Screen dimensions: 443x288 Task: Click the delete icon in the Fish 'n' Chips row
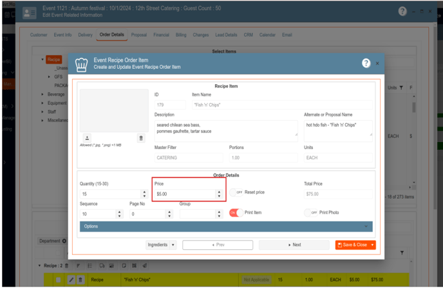(x=80, y=280)
